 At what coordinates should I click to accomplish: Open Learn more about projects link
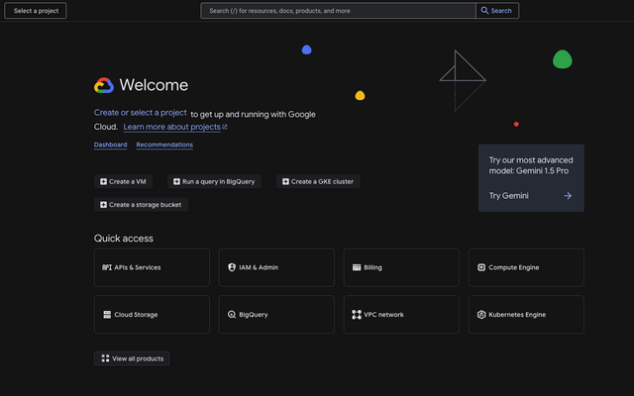coord(171,127)
